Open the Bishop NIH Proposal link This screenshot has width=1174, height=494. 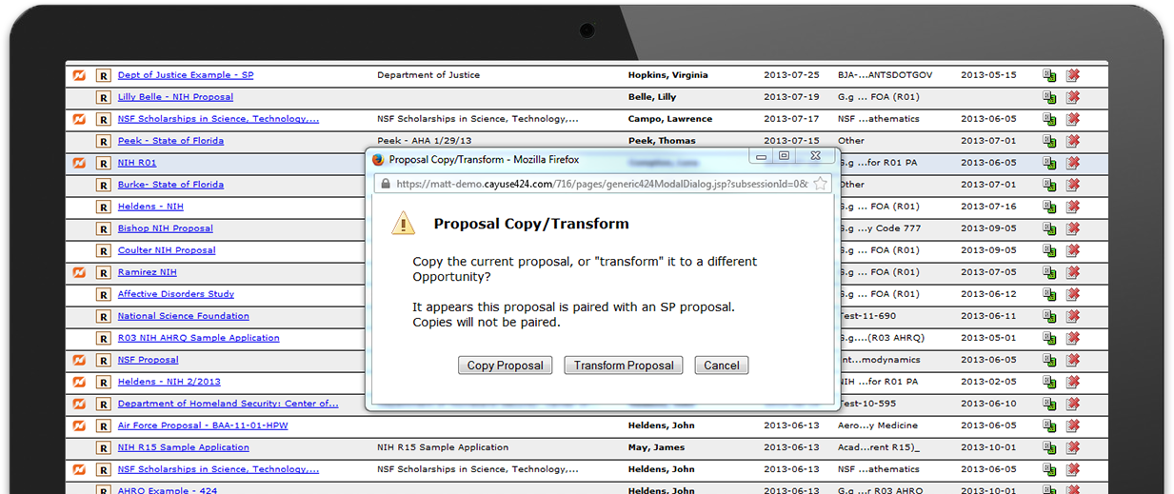point(166,228)
